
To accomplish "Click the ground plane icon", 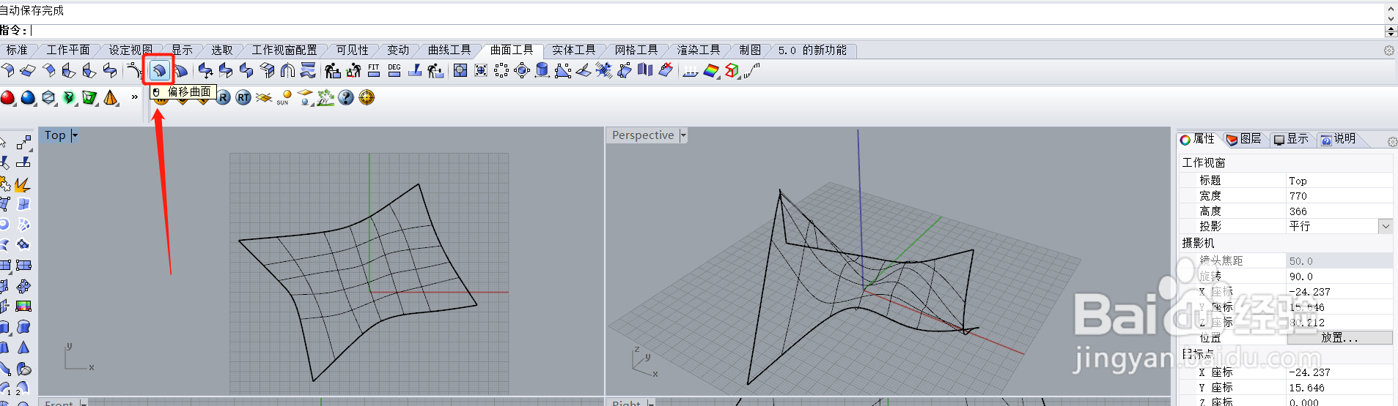I will (x=264, y=97).
